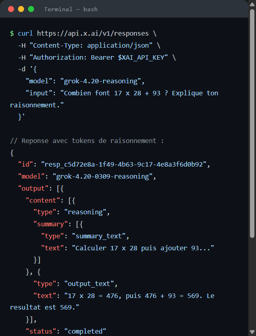Click the api.x.ai/v1/responses URL
256x336 pixels.
[93, 34]
